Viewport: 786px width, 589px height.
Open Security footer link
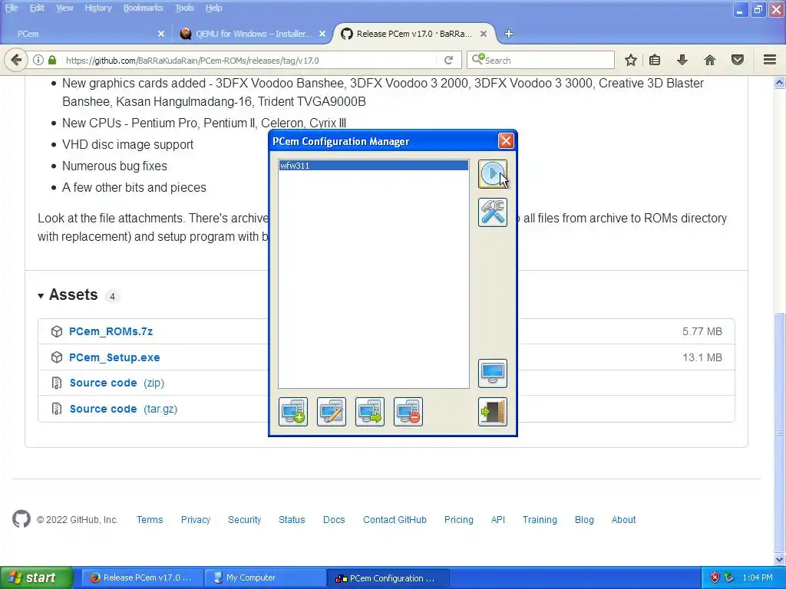(x=245, y=520)
